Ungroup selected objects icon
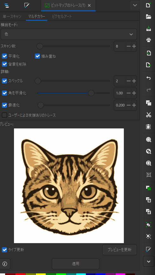Image resolution: width=155 pixels, height=275 pixels. tap(148, 236)
